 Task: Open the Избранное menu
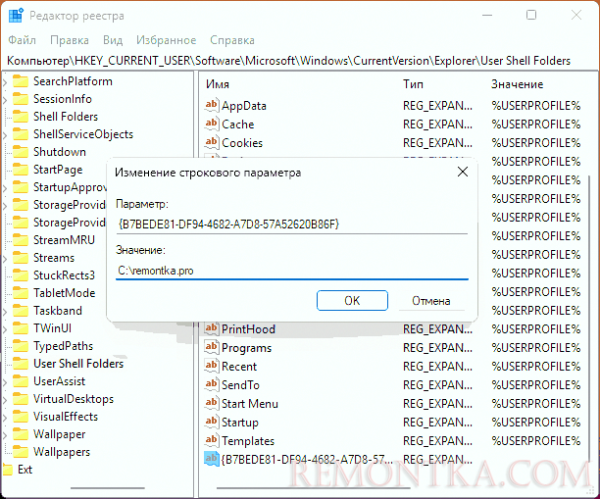pos(166,40)
